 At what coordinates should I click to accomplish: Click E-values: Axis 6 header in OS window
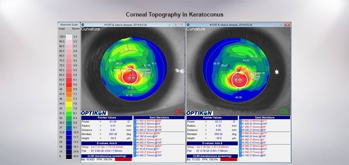[212, 143]
